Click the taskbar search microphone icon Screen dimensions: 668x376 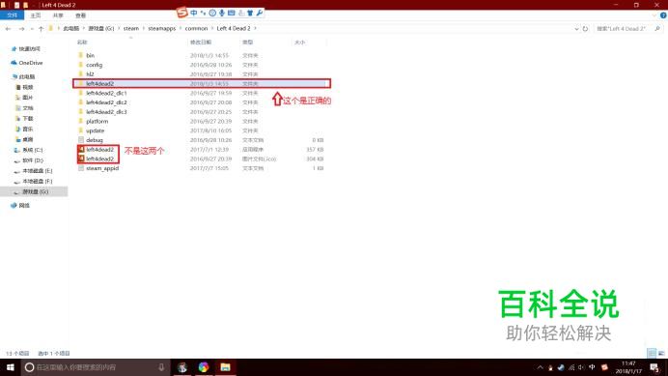161,367
